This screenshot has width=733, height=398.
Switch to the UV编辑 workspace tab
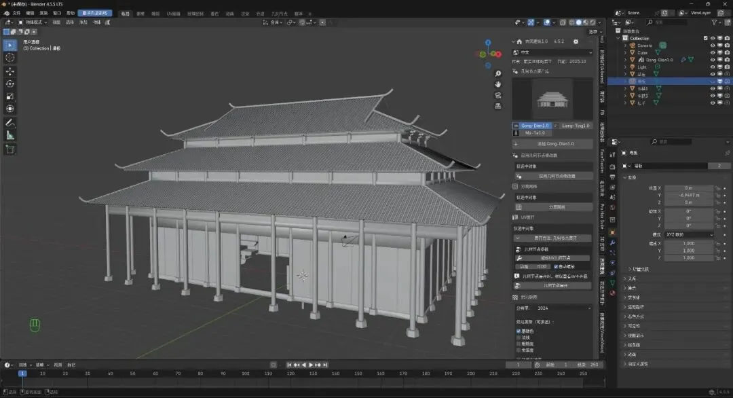[x=173, y=13]
